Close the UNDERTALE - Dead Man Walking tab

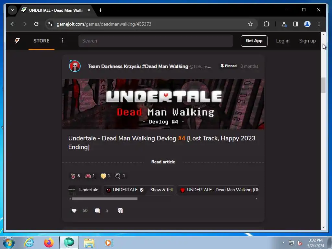click(89, 10)
